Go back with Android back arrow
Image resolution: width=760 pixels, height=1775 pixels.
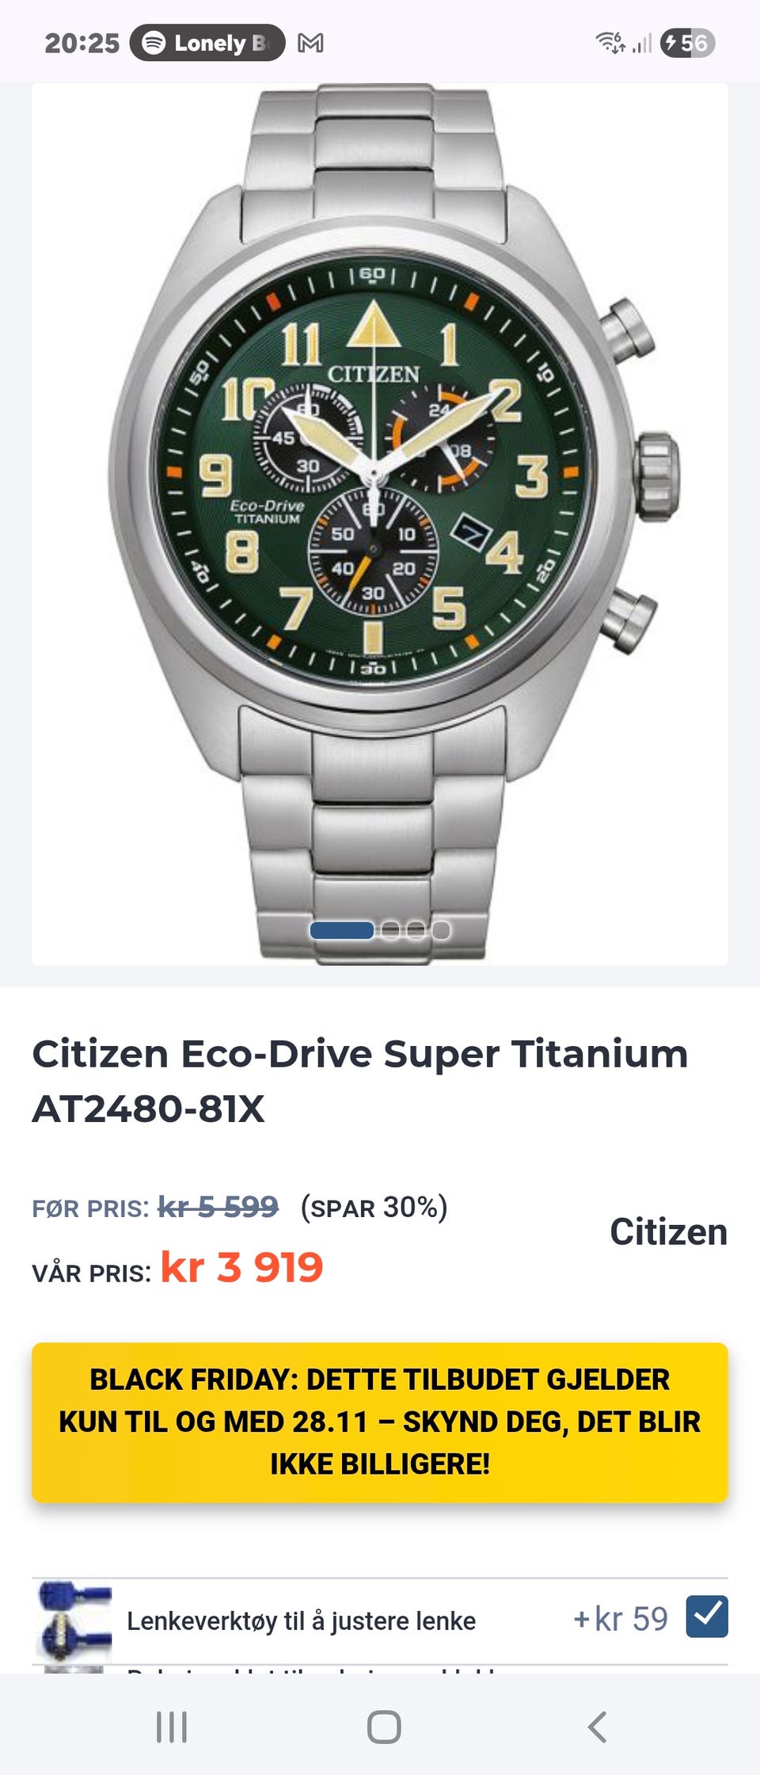pos(597,1727)
